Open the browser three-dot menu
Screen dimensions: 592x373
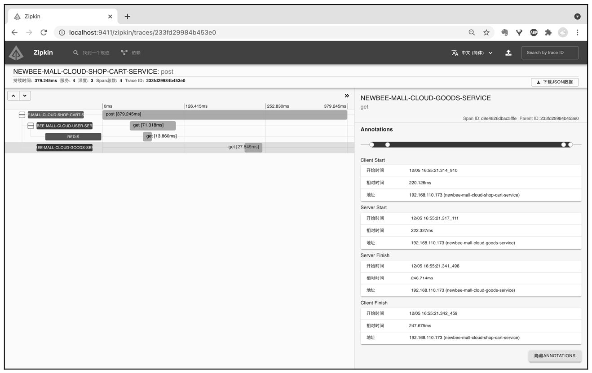coord(578,32)
